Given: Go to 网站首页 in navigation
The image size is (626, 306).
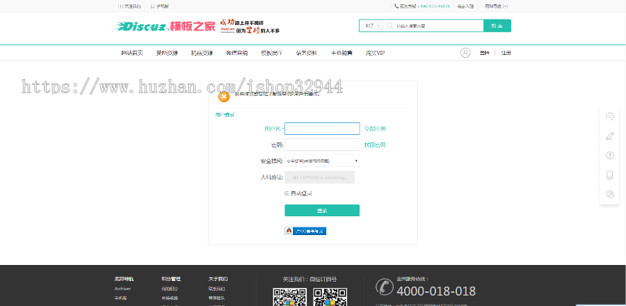Looking at the screenshot, I should (132, 53).
